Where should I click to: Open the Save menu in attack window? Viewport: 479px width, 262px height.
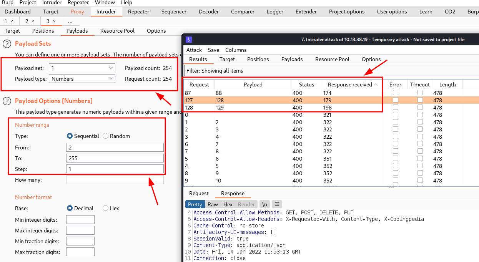[213, 50]
